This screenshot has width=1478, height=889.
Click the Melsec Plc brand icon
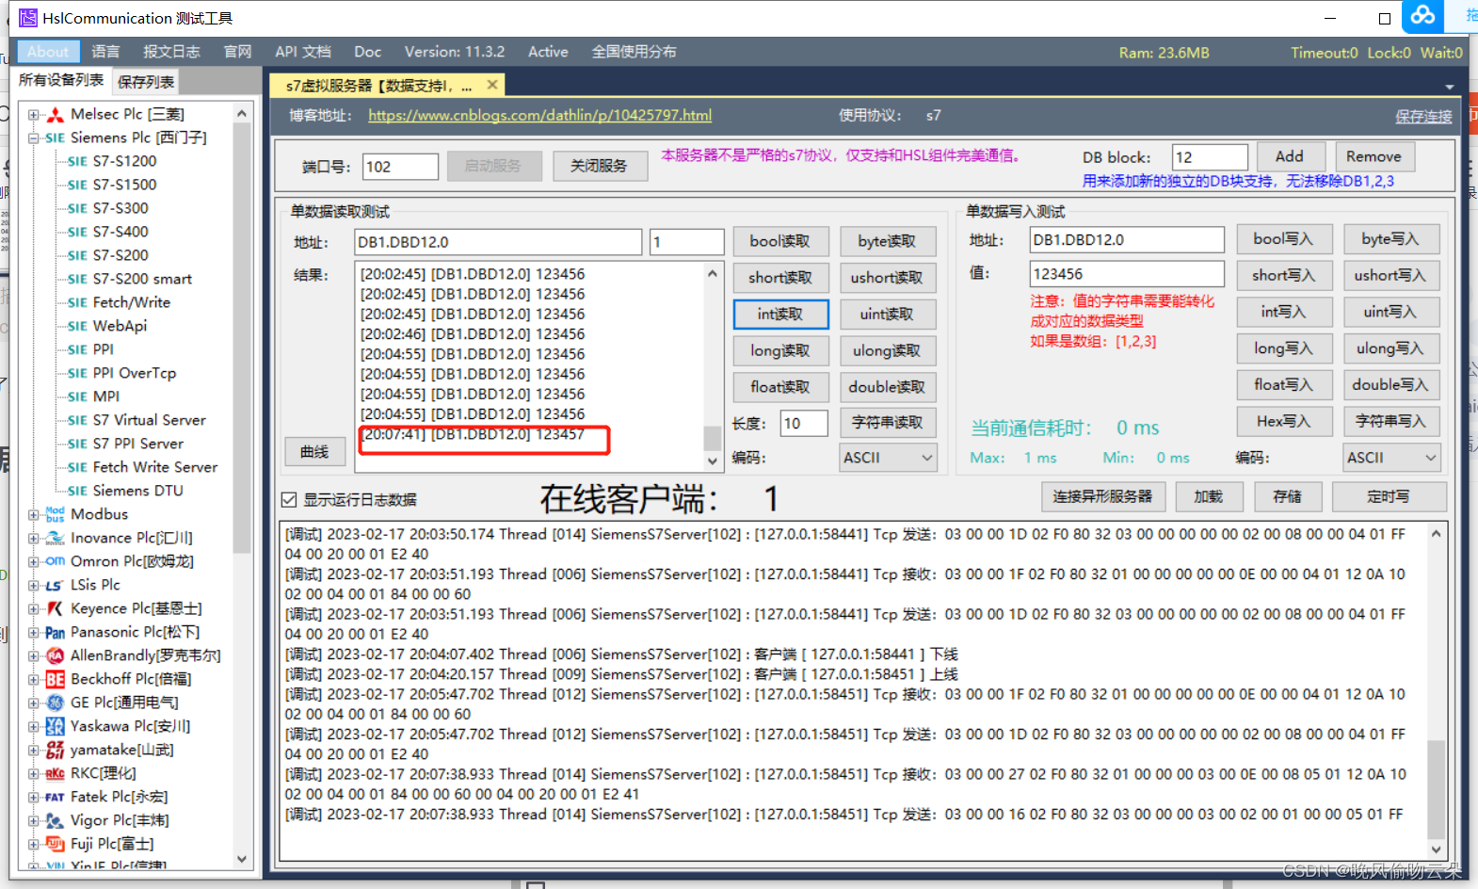point(56,115)
